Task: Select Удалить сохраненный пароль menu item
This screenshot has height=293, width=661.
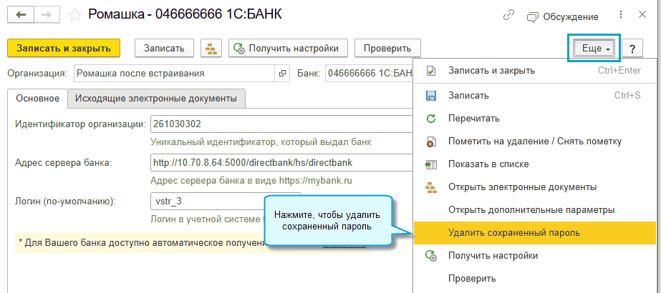Action: tap(534, 232)
